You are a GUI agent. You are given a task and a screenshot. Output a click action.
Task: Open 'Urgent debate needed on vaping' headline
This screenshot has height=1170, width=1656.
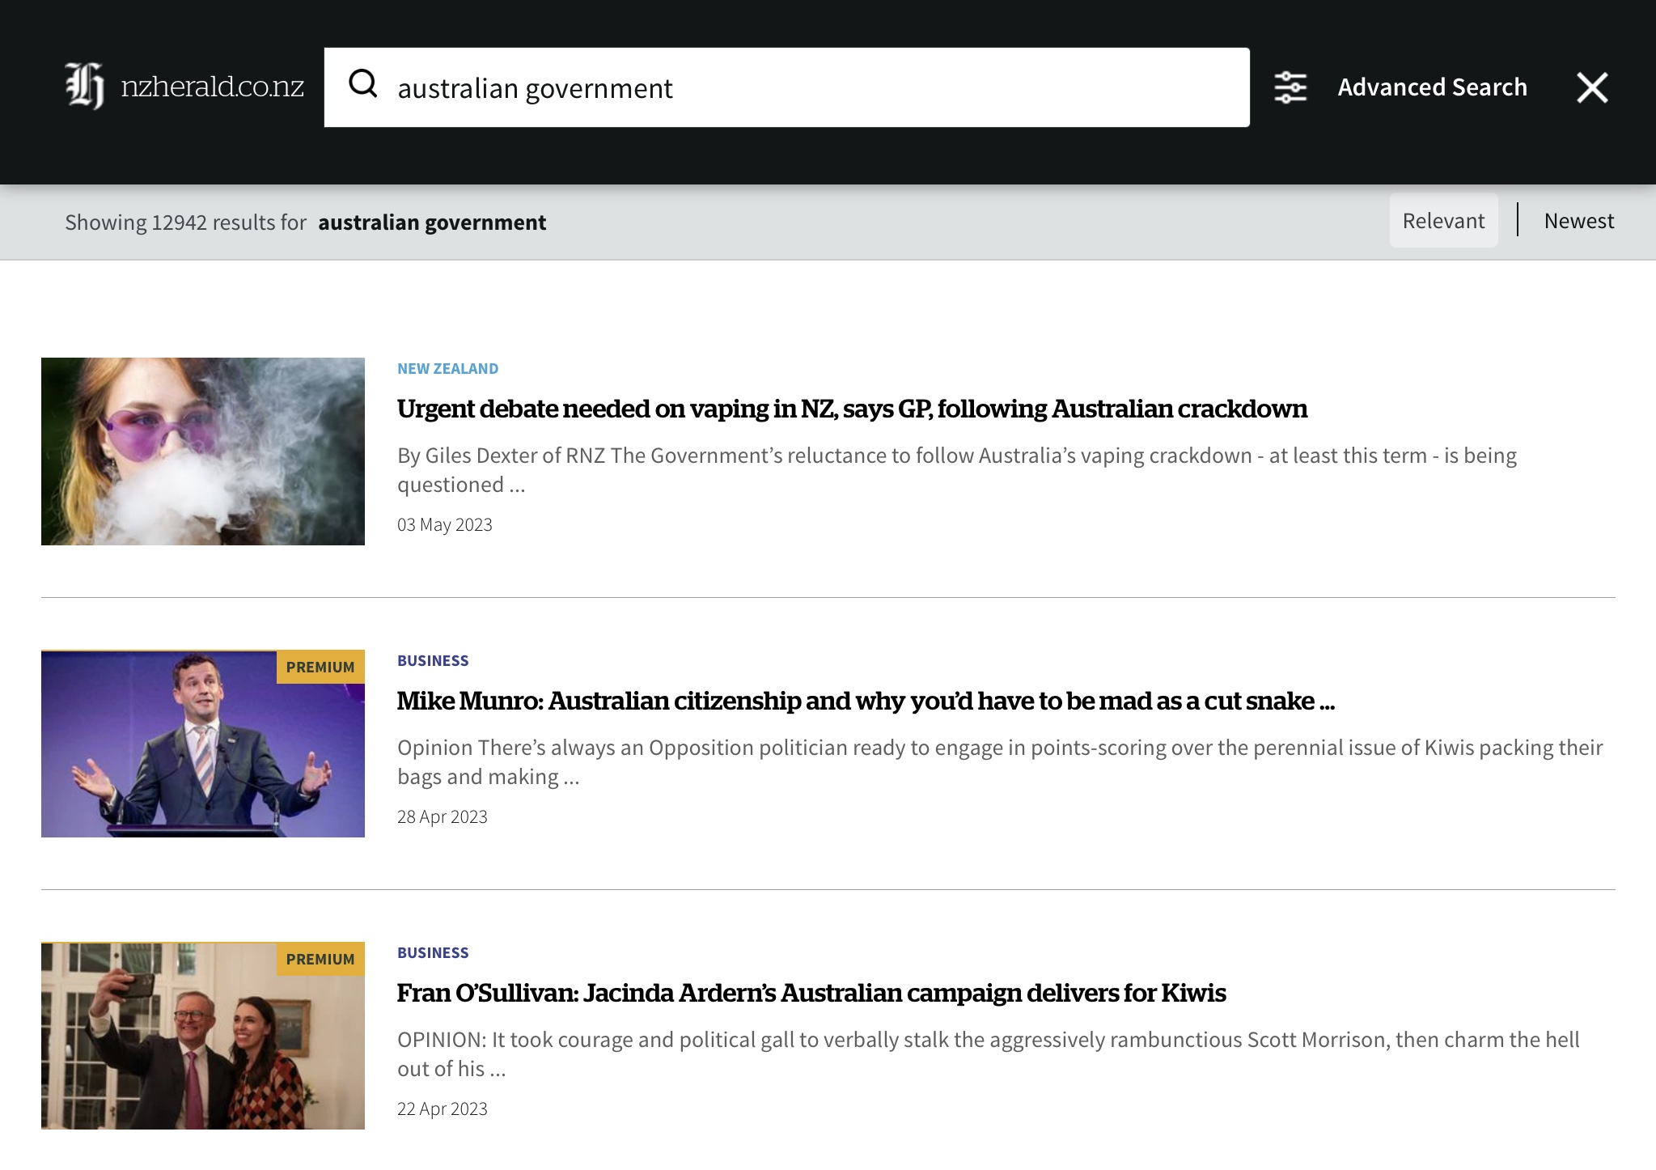click(x=852, y=409)
